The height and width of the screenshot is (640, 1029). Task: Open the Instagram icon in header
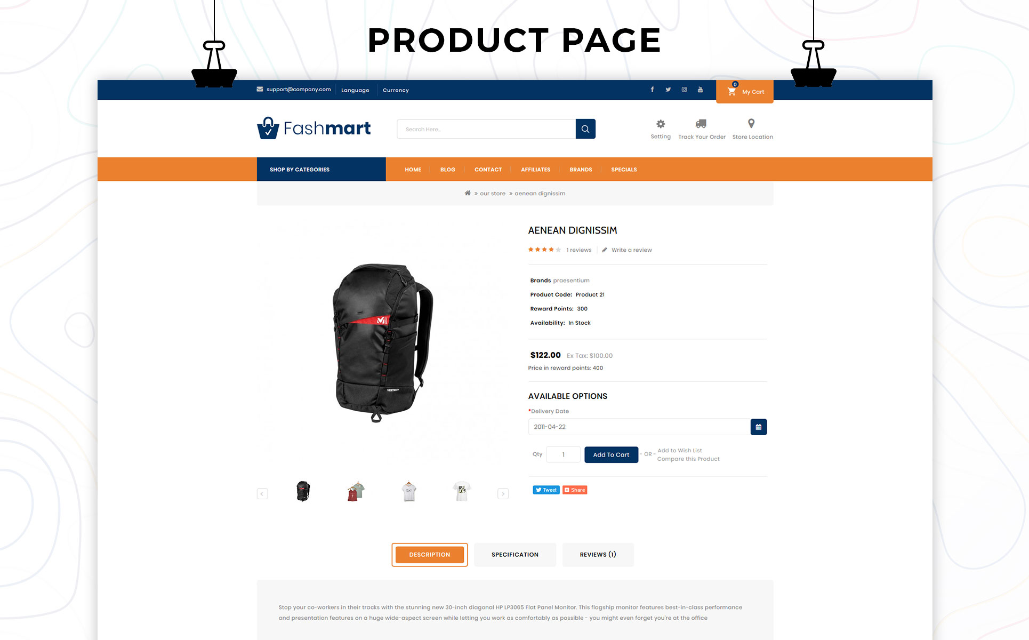click(x=684, y=90)
